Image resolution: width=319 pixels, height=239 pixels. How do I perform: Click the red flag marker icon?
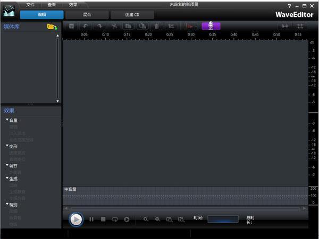pos(189,26)
